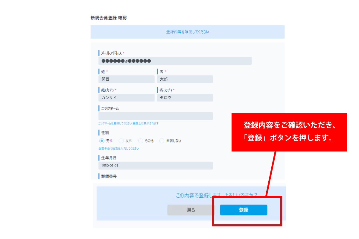Click the 郵便番号 label
Viewport: 359px width, 239px height.
(x=109, y=176)
